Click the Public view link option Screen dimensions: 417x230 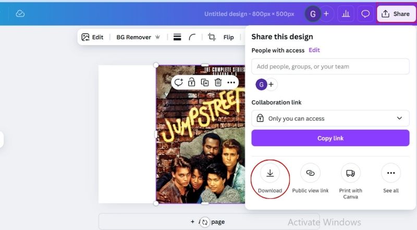pos(310,179)
